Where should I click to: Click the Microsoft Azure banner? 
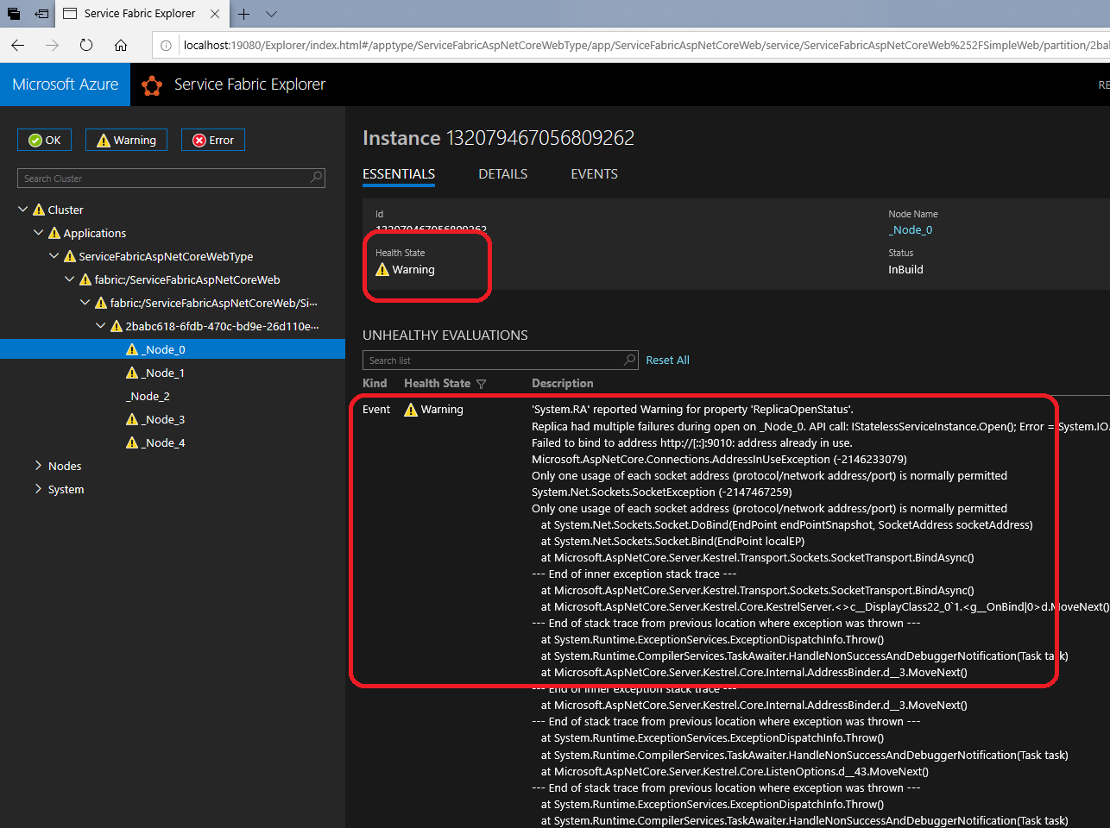pos(66,85)
